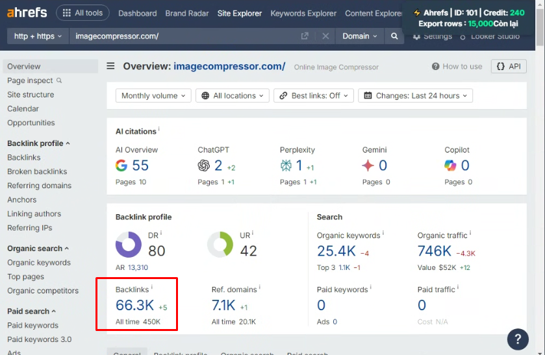Image resolution: width=545 pixels, height=355 pixels.
Task: Open the Backlinks sidebar report
Action: pos(24,157)
